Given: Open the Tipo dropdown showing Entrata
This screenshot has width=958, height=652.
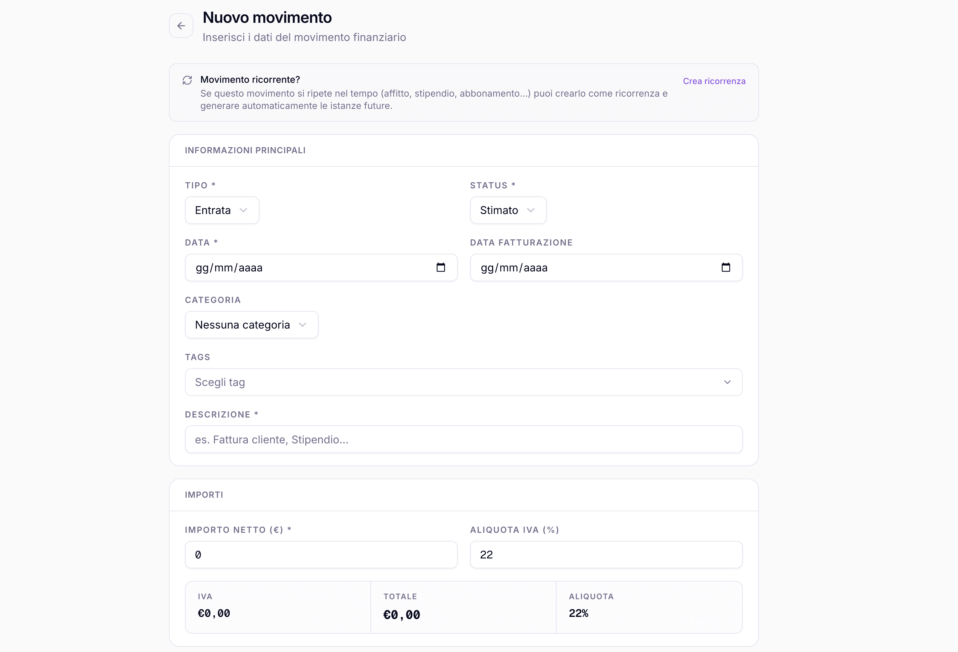Looking at the screenshot, I should tap(222, 210).
